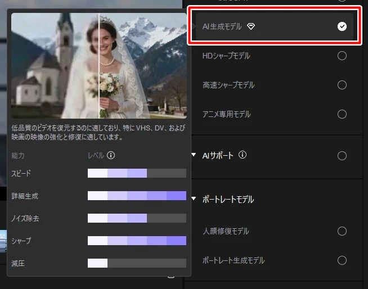Select the AI生成モデル radio option
Screen dimensions: 368x289
pos(342,26)
